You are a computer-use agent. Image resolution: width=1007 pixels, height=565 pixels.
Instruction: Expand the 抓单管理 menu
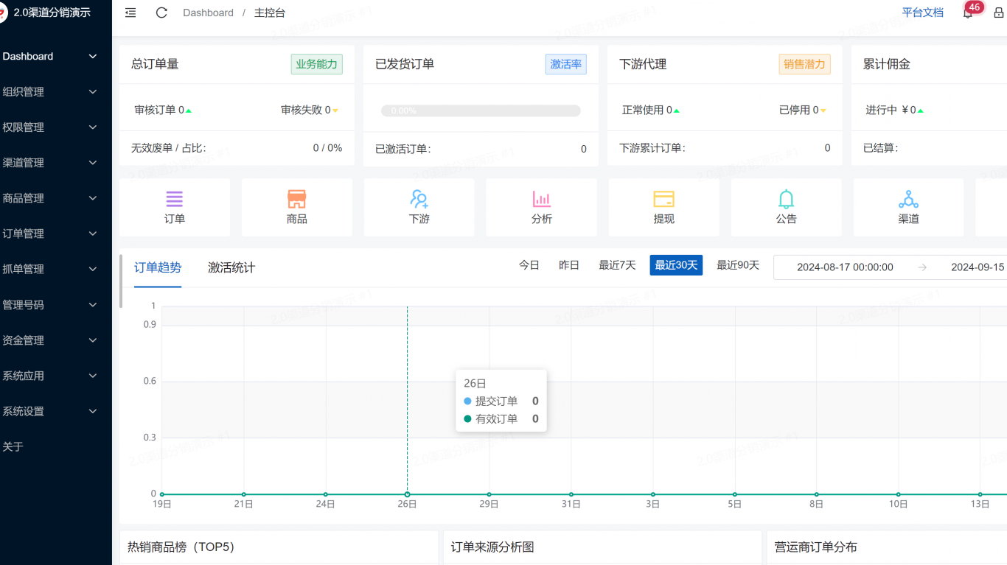56,269
